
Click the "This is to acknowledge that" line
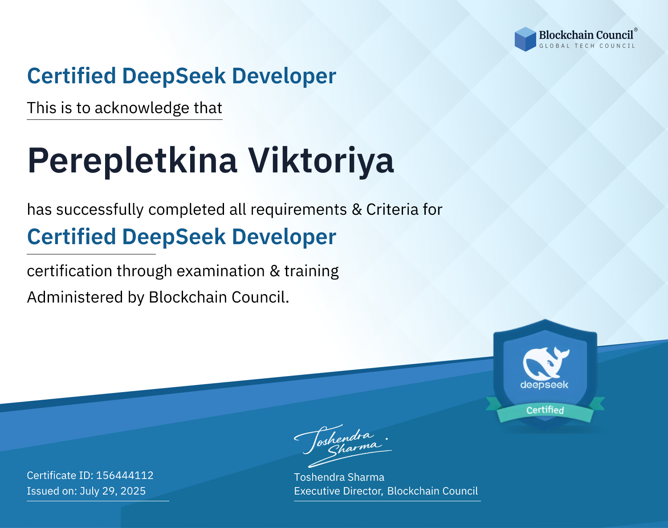pos(125,108)
